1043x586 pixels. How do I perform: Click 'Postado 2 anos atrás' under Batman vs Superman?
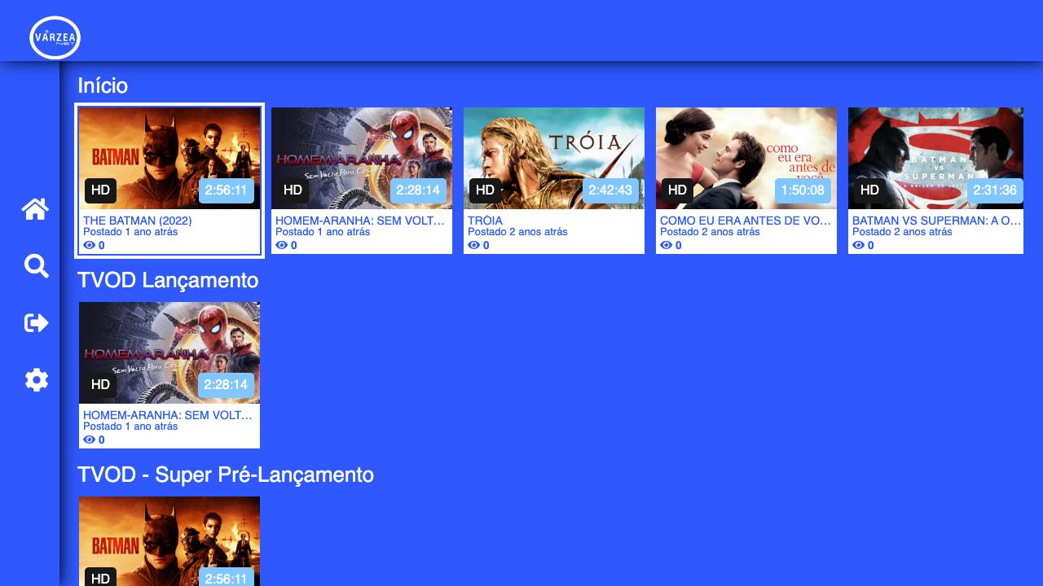pyautogui.click(x=902, y=232)
